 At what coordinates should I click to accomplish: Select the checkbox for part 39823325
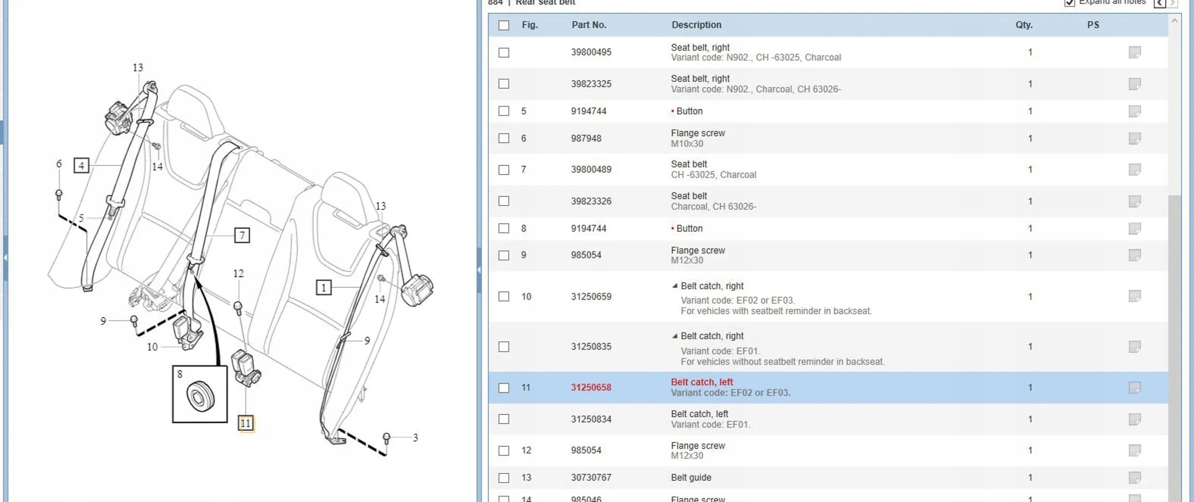504,84
